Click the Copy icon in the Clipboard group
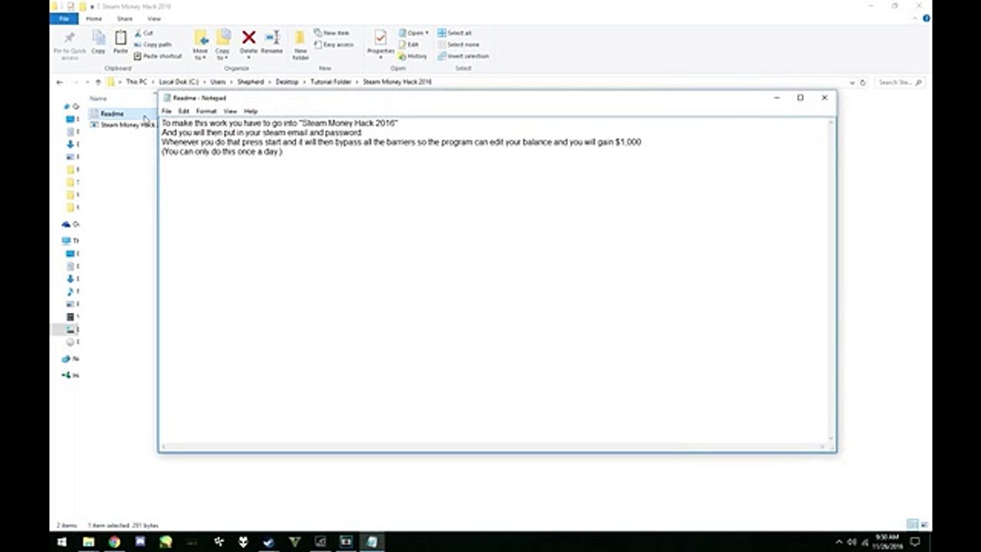Image resolution: width=981 pixels, height=552 pixels. (x=98, y=42)
